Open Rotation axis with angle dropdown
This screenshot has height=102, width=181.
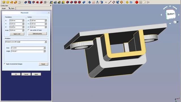click(46, 42)
